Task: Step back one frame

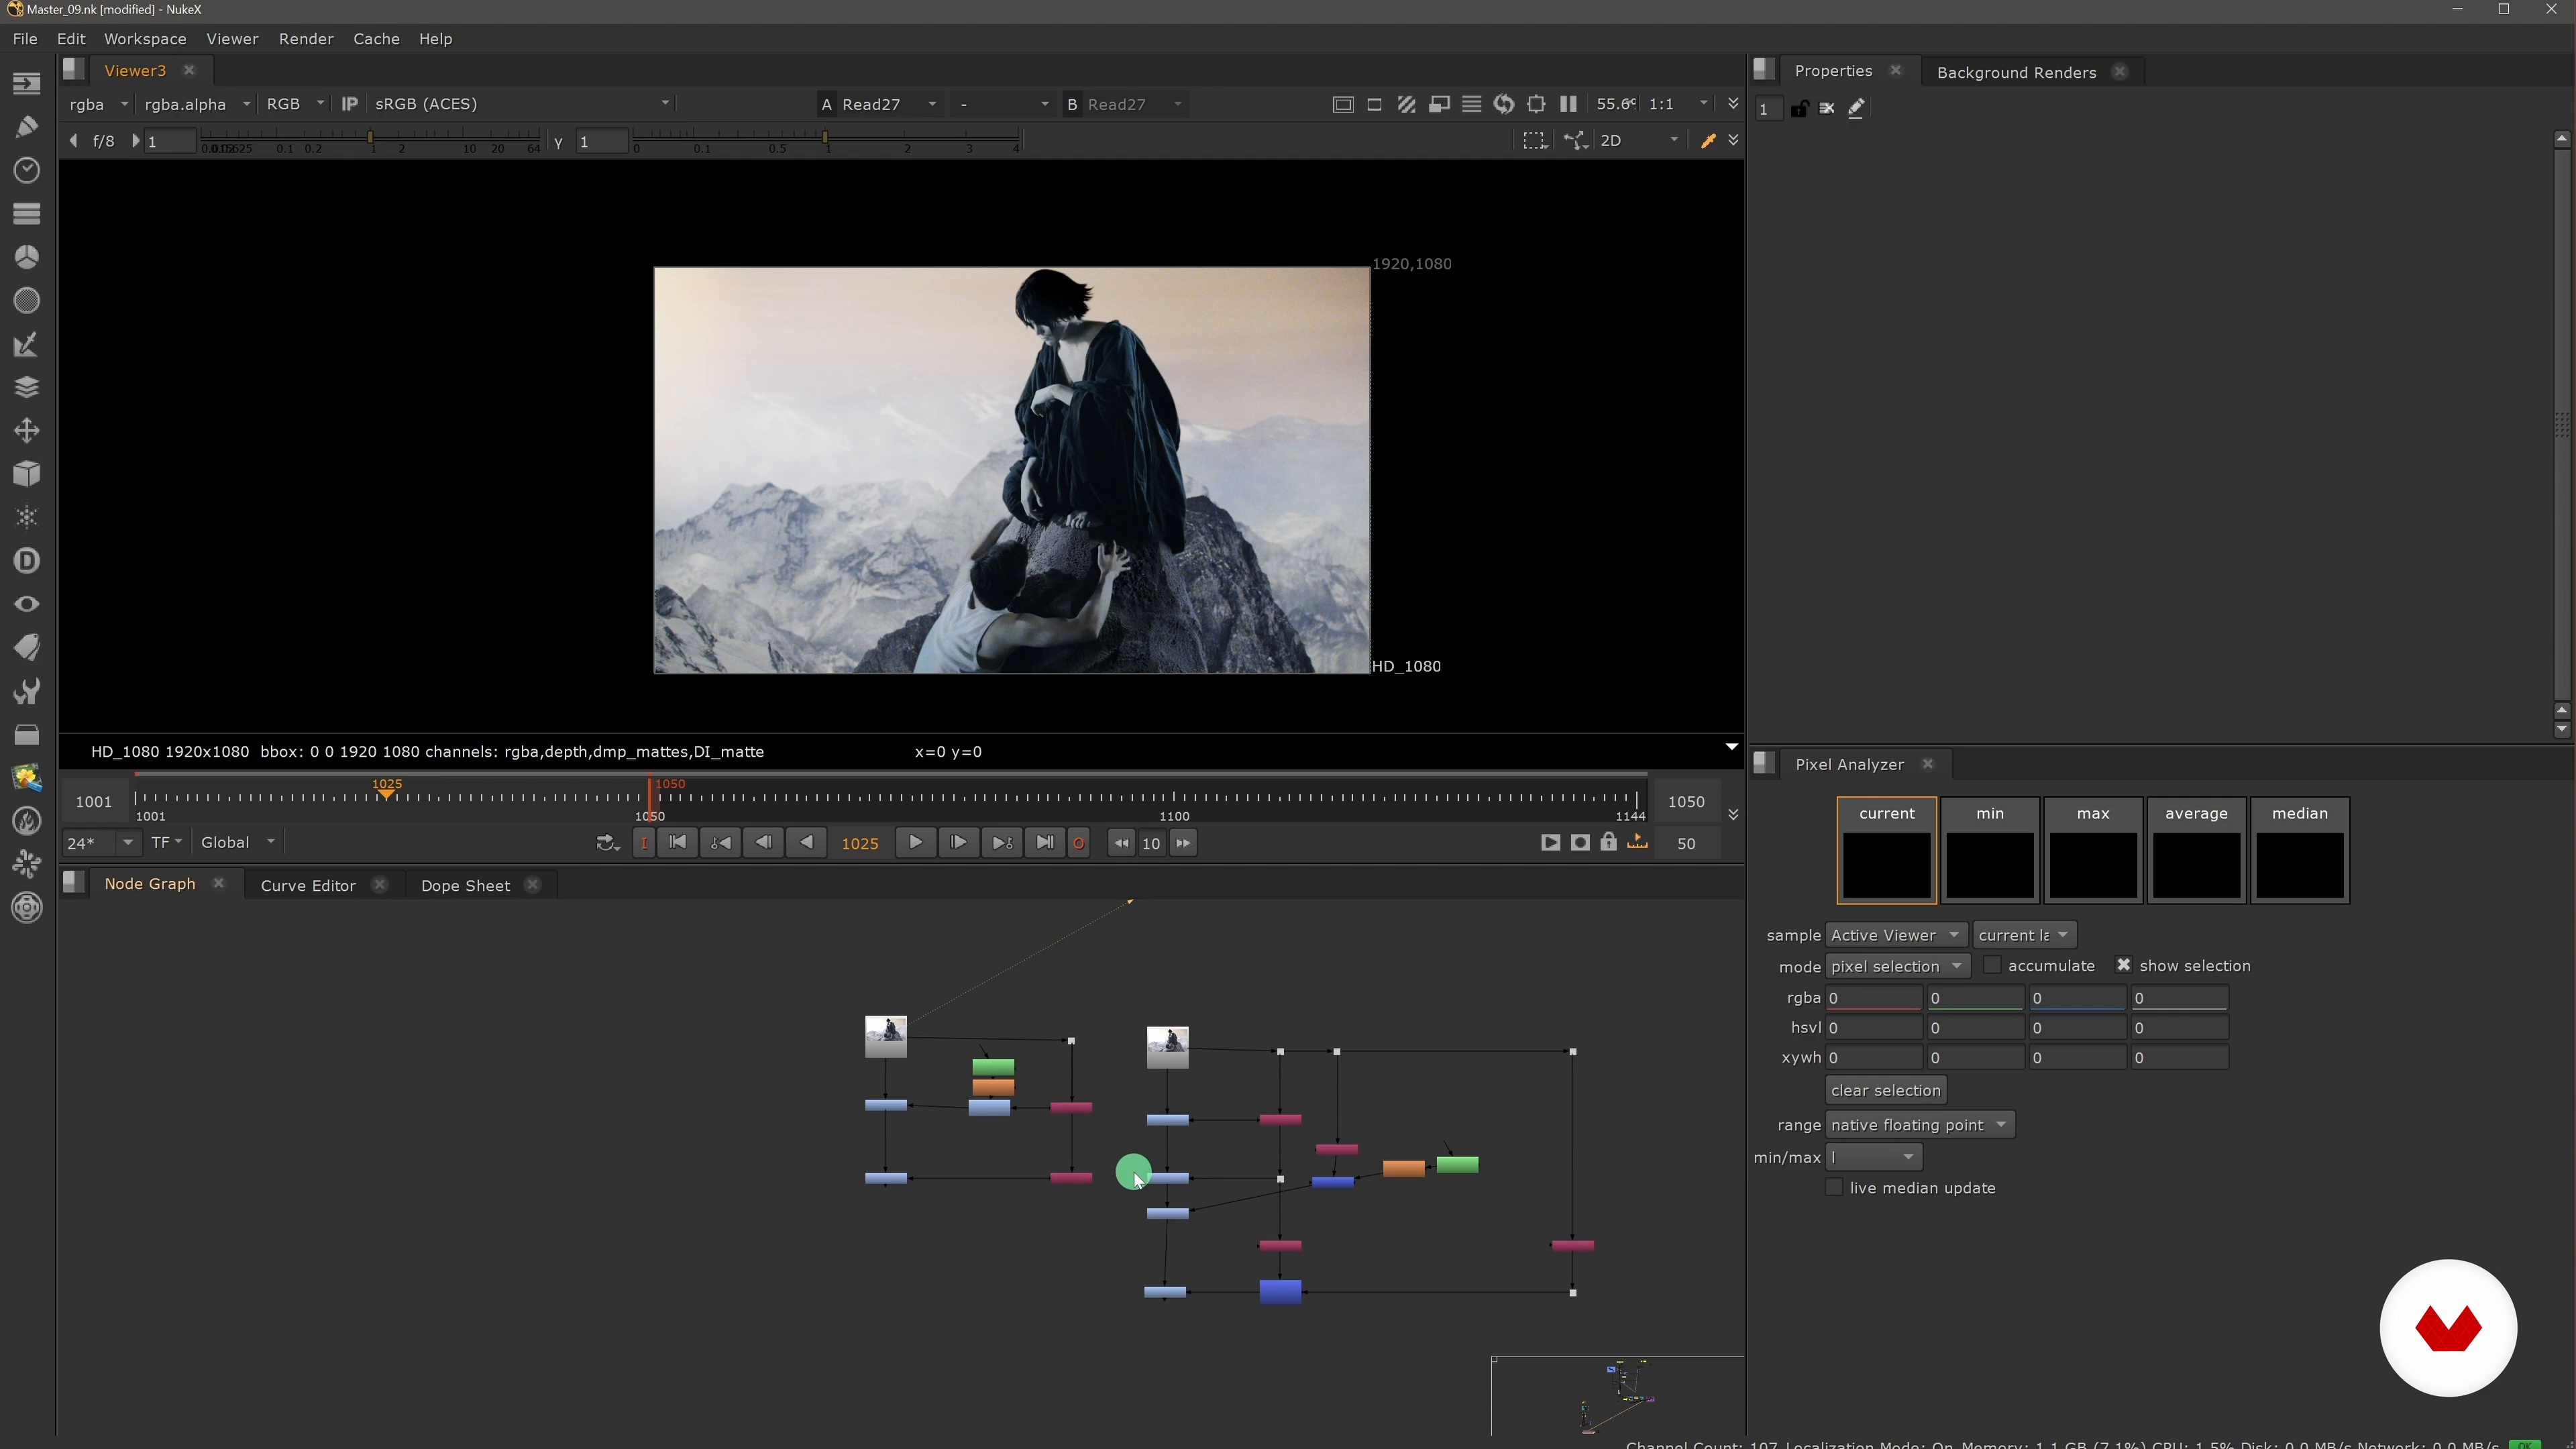Action: click(x=762, y=842)
